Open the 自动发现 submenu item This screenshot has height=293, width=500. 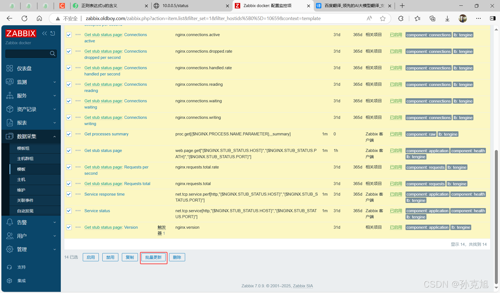point(35,211)
